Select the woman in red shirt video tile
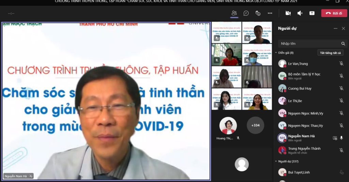Screen dimensions: 349x182 tap(227, 55)
